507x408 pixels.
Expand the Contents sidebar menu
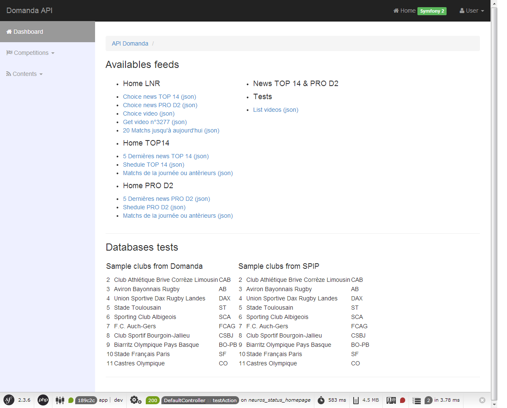point(25,74)
